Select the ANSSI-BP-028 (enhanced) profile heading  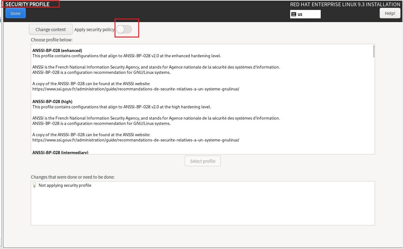tap(57, 50)
